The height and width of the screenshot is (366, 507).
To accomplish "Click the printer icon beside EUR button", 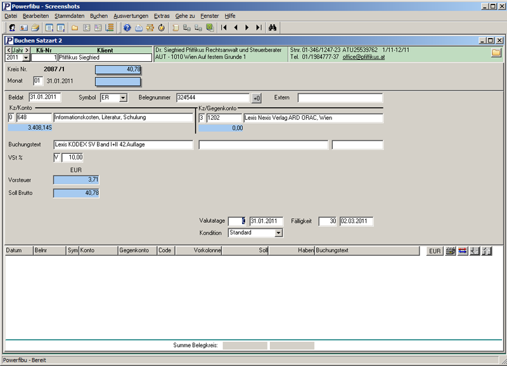I will point(451,251).
